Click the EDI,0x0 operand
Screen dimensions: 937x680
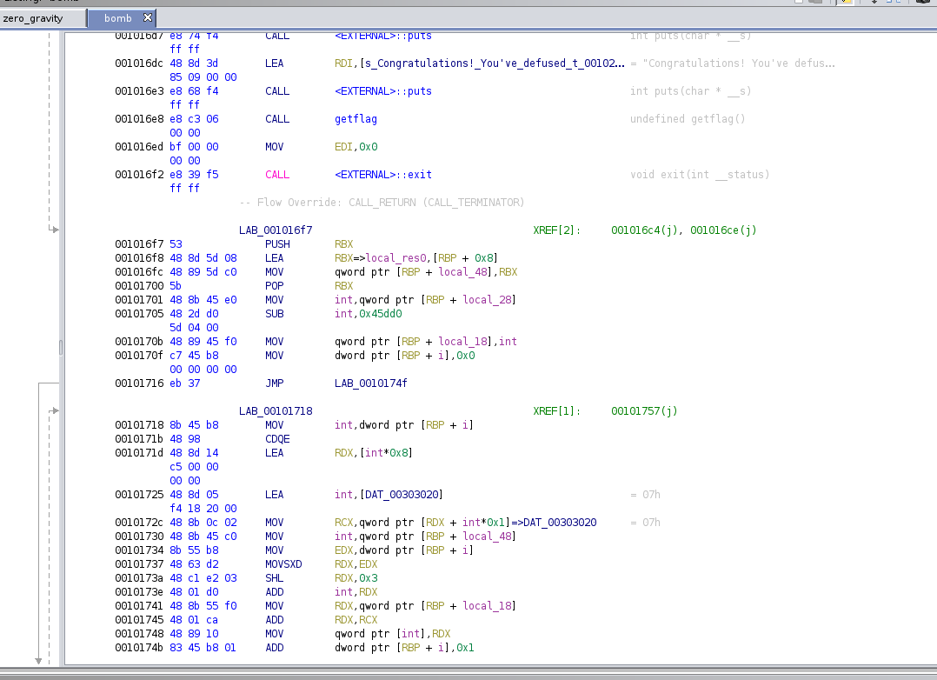[356, 147]
